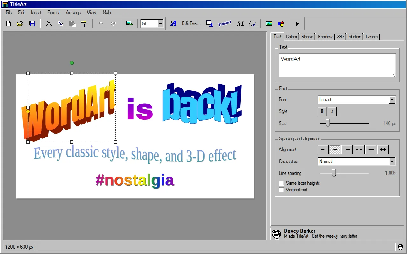Screen dimensions: 407x254
Task: Copy selection with the copy icon
Action: (x=60, y=23)
